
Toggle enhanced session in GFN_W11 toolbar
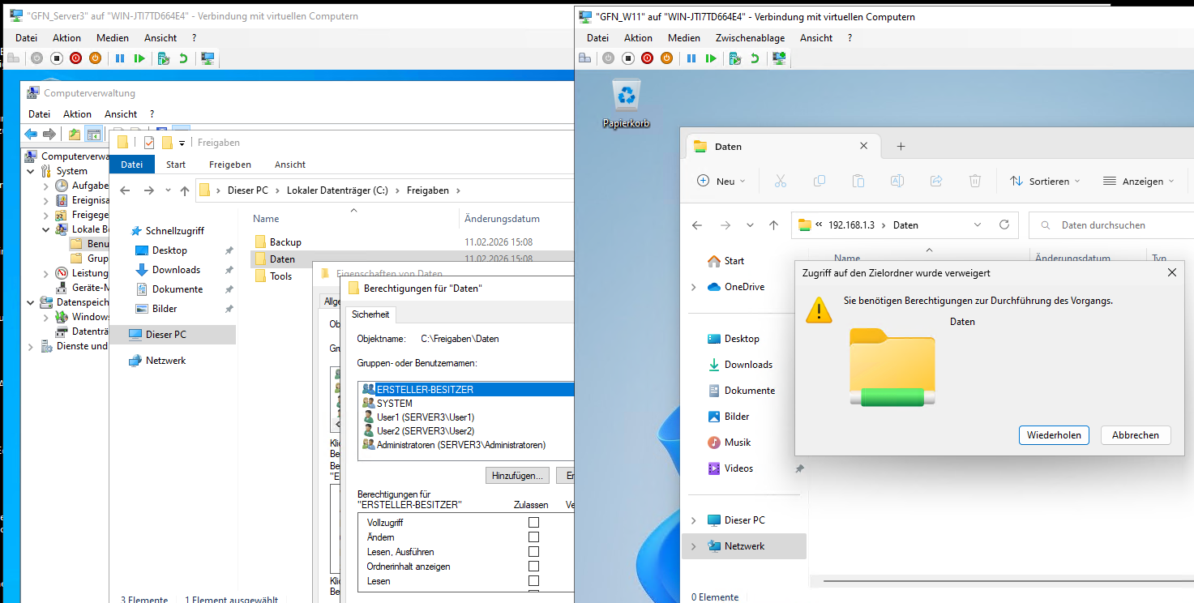[x=779, y=58]
